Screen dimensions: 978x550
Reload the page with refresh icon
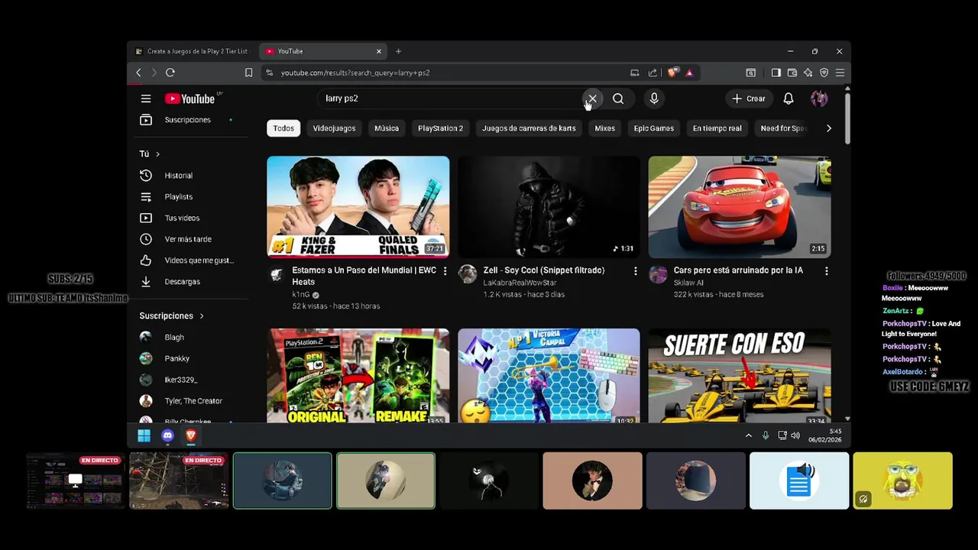pyautogui.click(x=170, y=73)
